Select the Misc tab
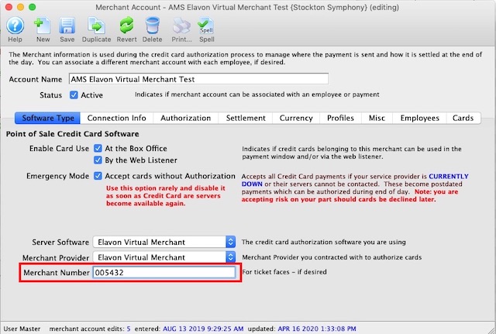This screenshot has height=334, width=496. pos(377,118)
